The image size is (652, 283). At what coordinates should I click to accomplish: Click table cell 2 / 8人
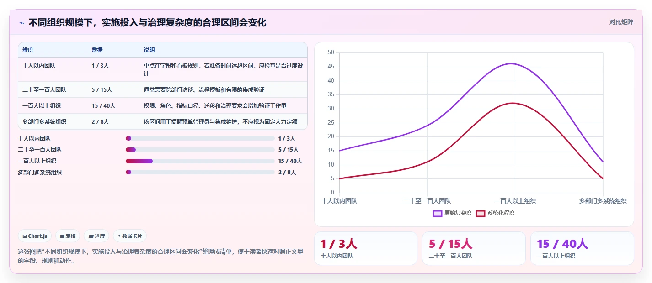click(100, 122)
